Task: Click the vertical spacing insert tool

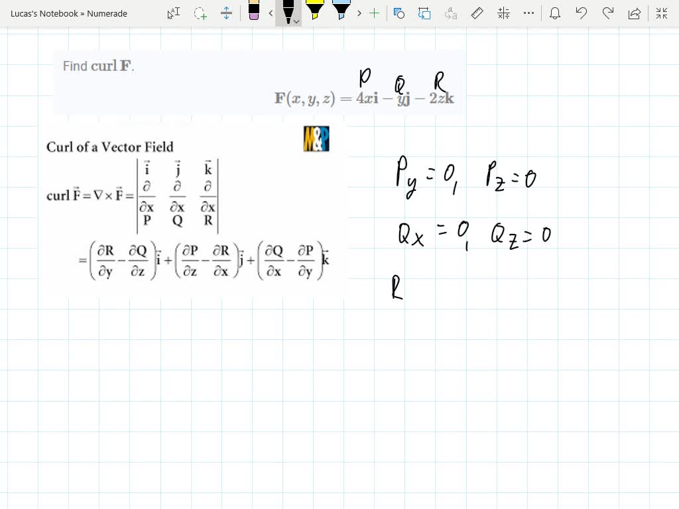Action: click(x=227, y=13)
